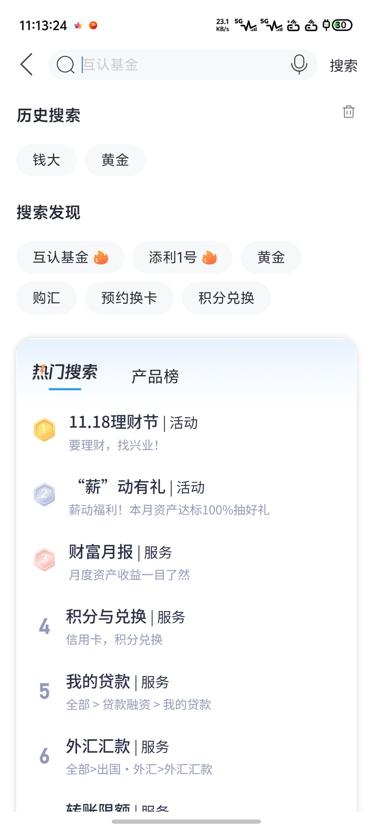
Task: Tap the 预约换卡 suggestion chip
Action: point(129,298)
